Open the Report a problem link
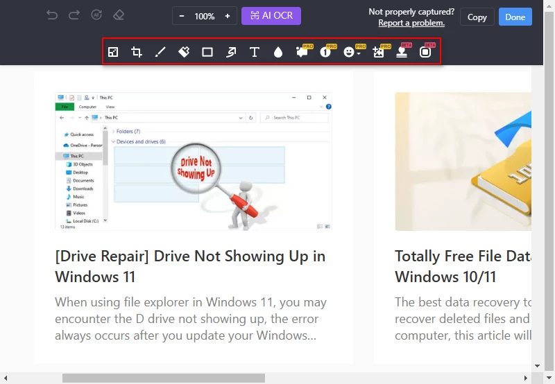The height and width of the screenshot is (384, 555). coord(411,23)
